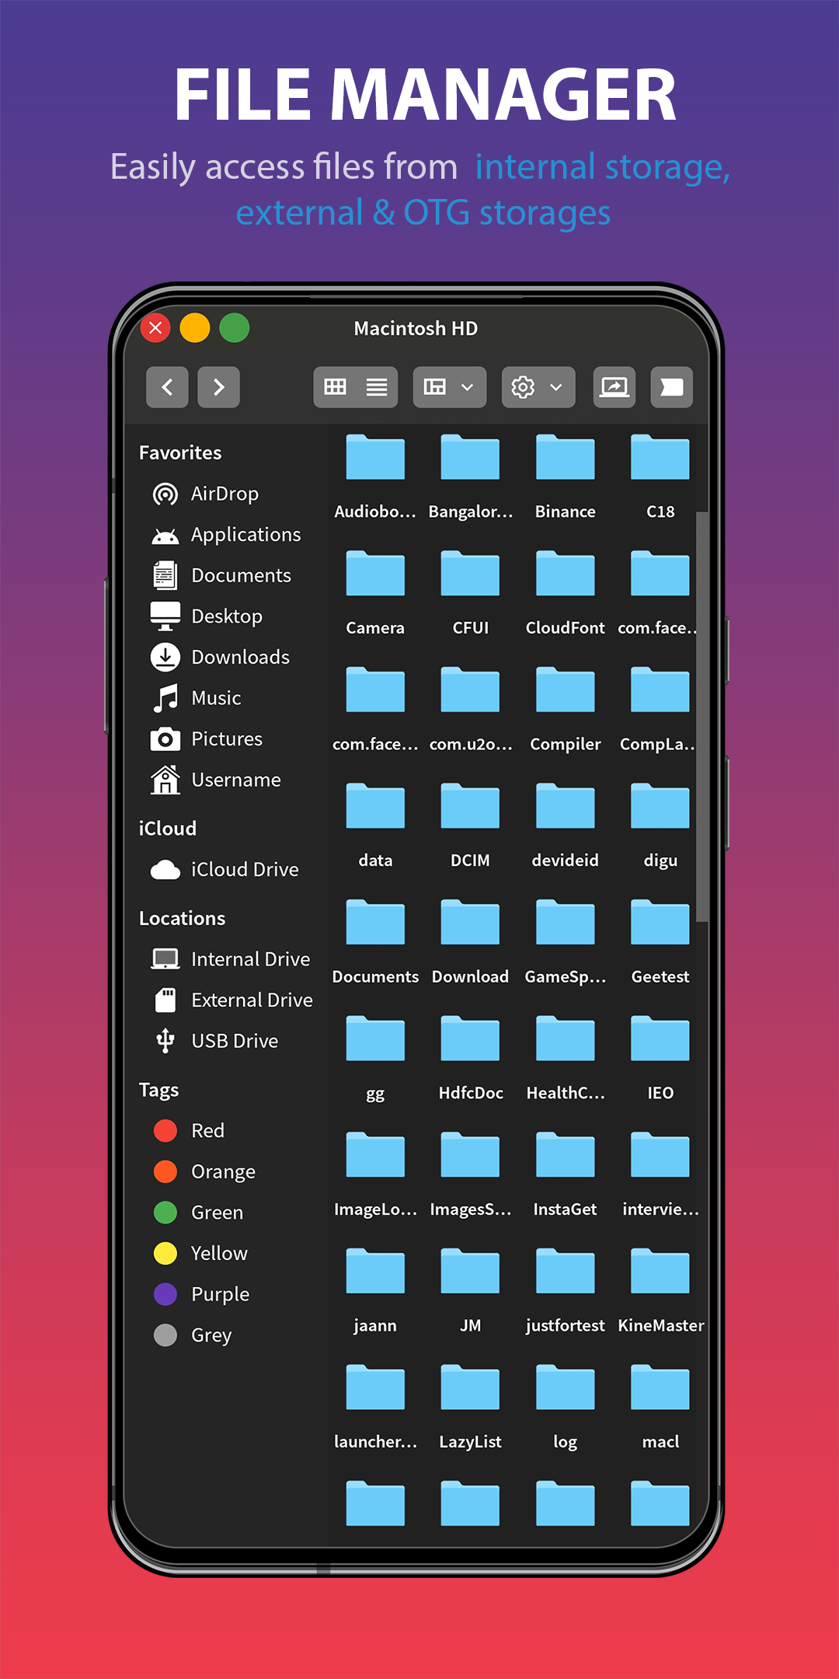The height and width of the screenshot is (1679, 839).
Task: Open the Geetest folder
Action: (x=660, y=941)
